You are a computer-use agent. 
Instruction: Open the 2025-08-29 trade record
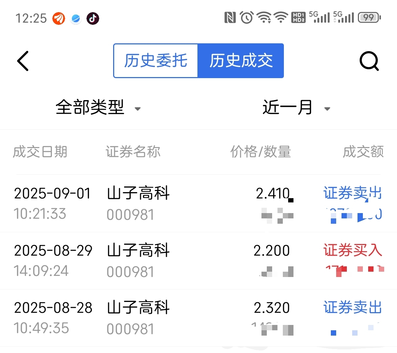(x=198, y=261)
